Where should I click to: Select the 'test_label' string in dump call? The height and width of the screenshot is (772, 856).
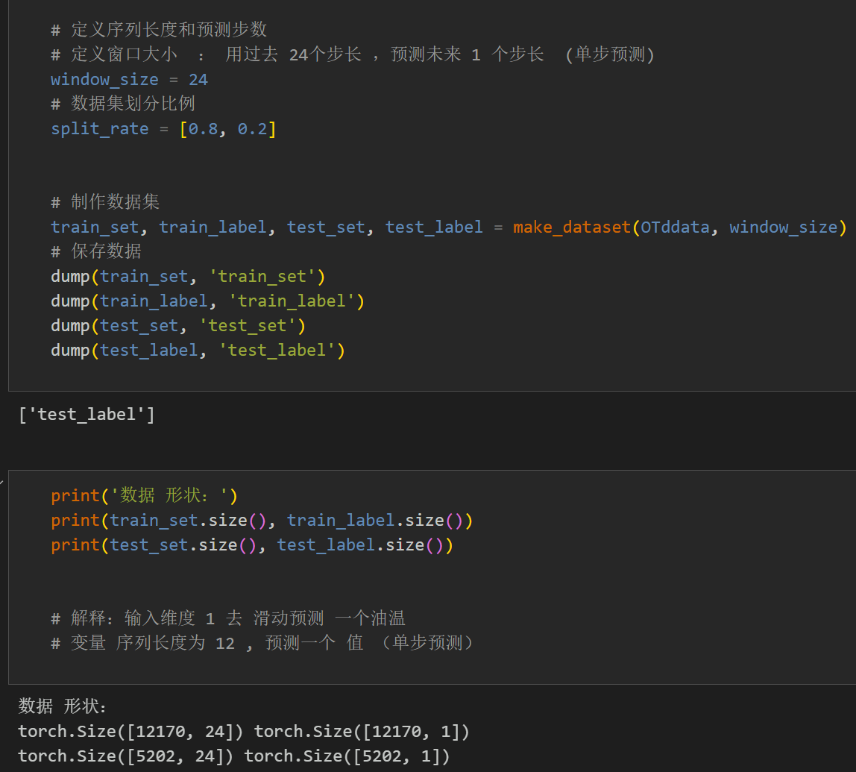[x=281, y=349]
